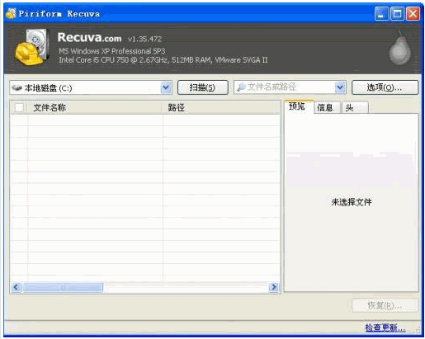Click the 恢复(R)... recover button
This screenshot has width=425, height=339.
(385, 305)
